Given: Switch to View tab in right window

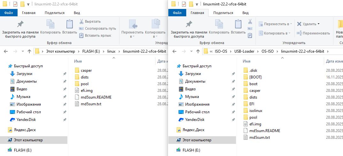Looking at the screenshot, I should pos(245,13).
